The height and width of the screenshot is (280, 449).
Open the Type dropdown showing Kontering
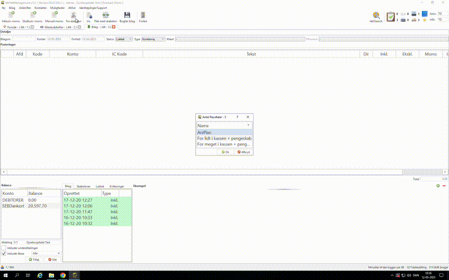pos(153,39)
